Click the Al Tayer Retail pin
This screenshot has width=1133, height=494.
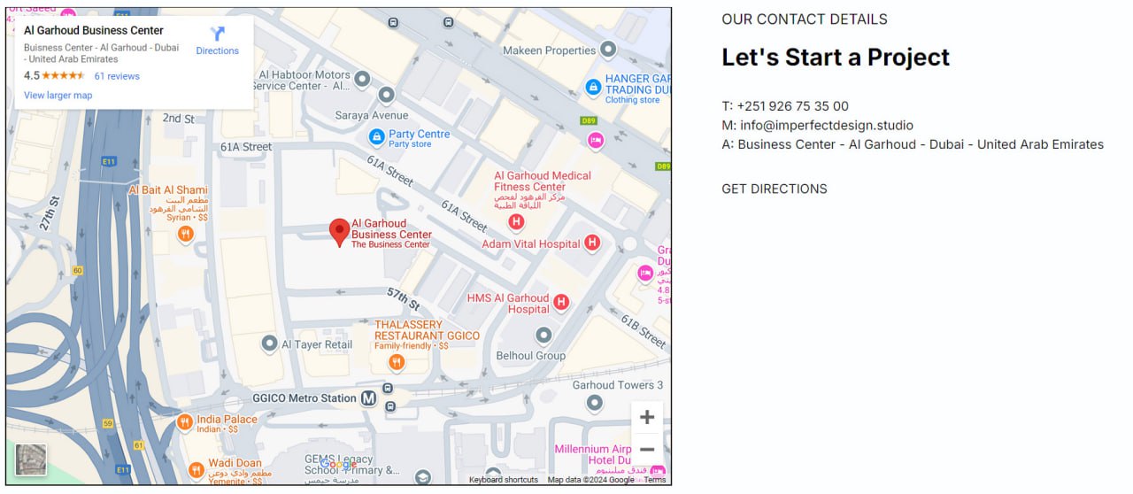[270, 343]
